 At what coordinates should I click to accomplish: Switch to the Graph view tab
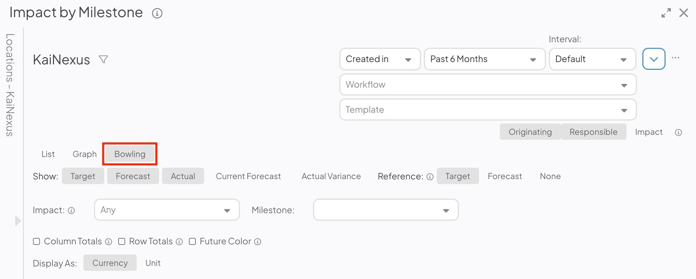tap(85, 154)
